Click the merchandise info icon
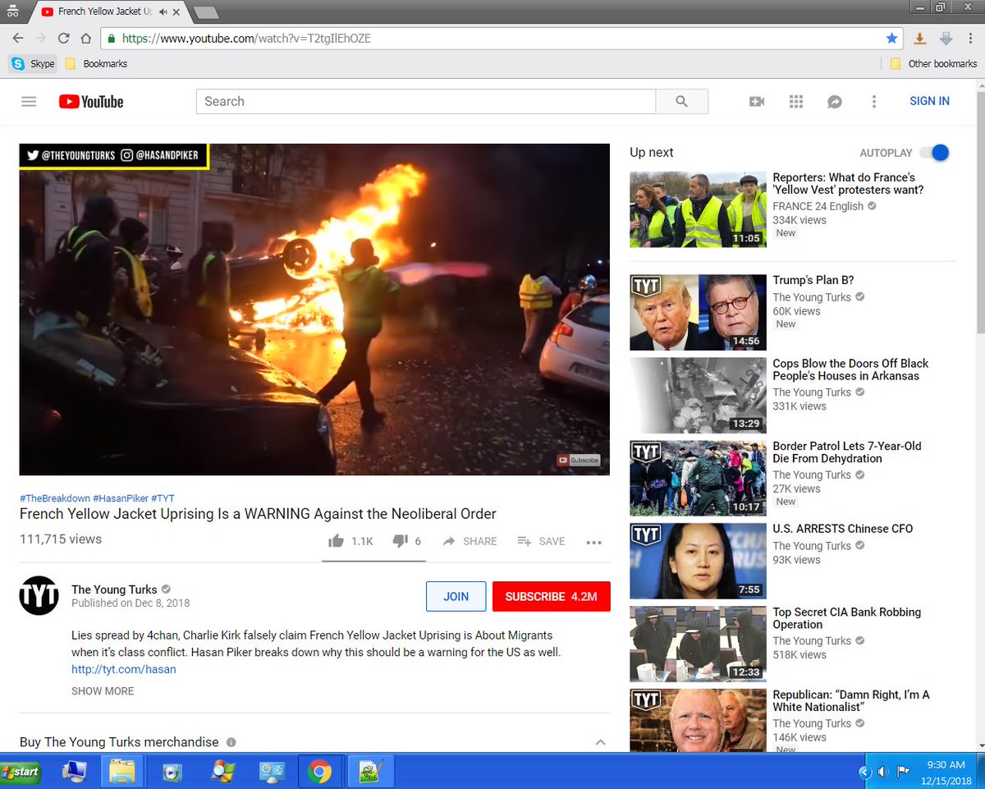Image resolution: width=985 pixels, height=789 pixels. [x=231, y=742]
